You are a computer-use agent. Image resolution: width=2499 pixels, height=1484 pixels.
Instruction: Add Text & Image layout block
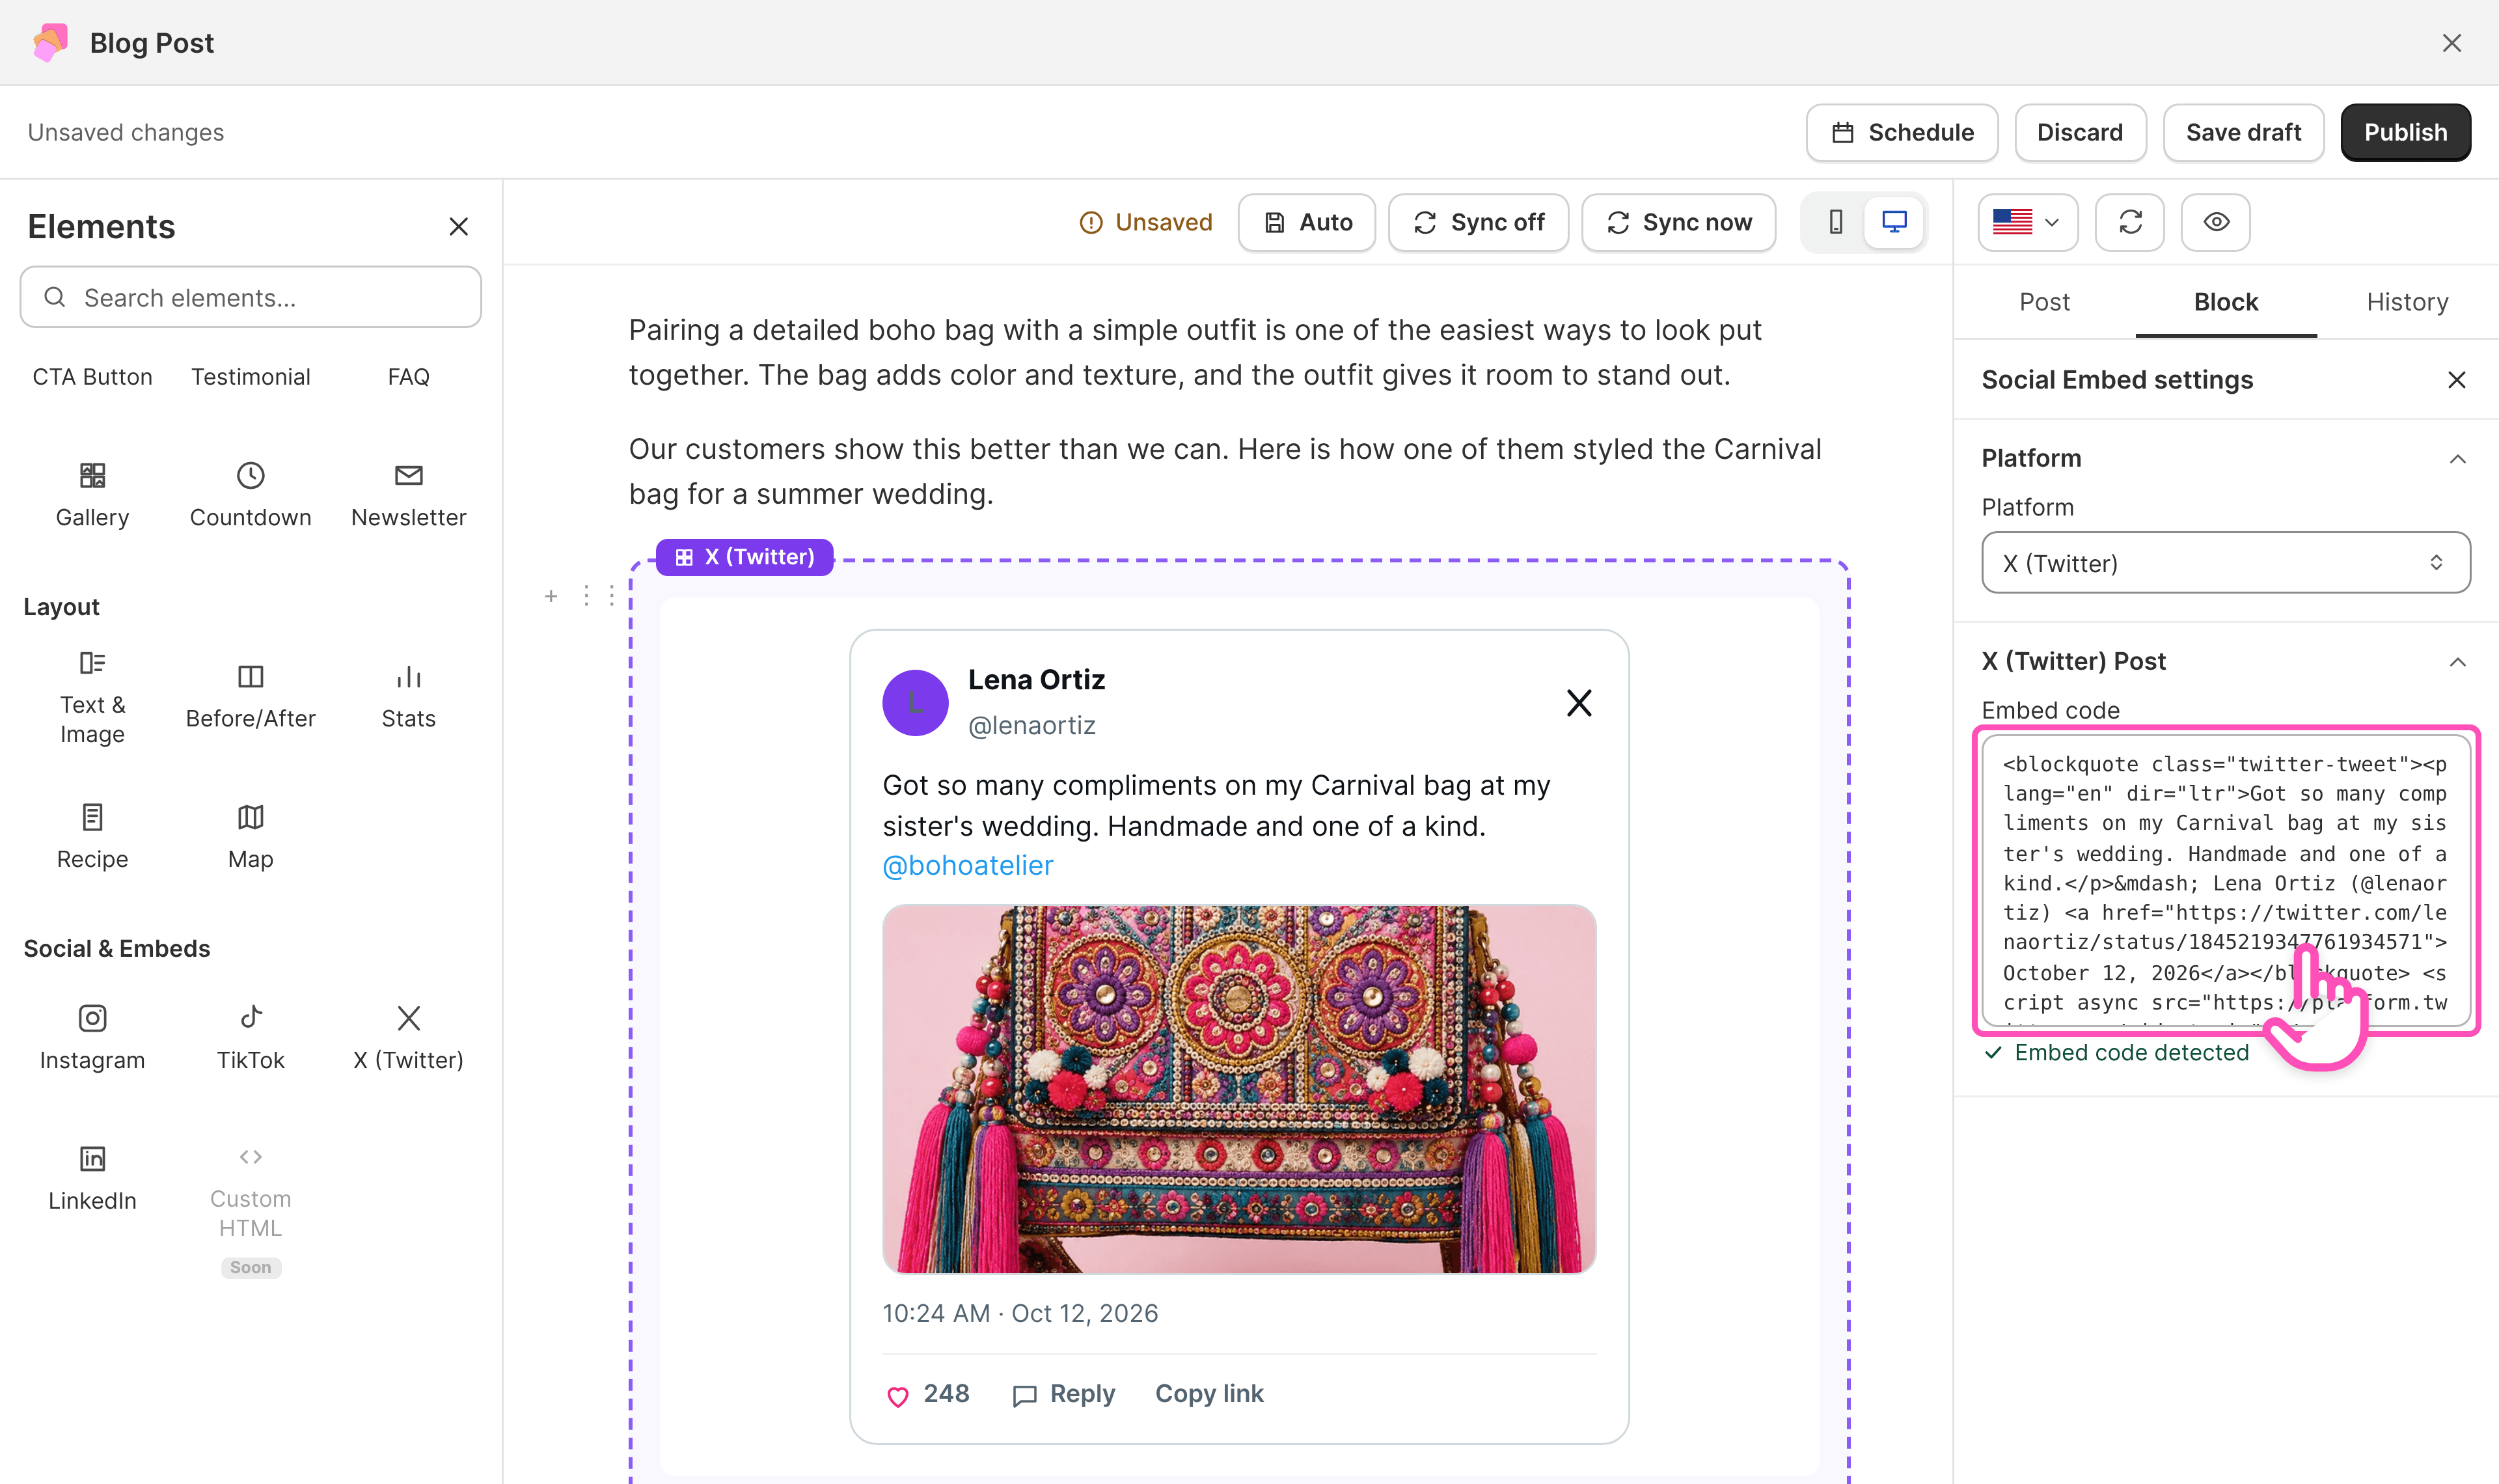pos(92,697)
